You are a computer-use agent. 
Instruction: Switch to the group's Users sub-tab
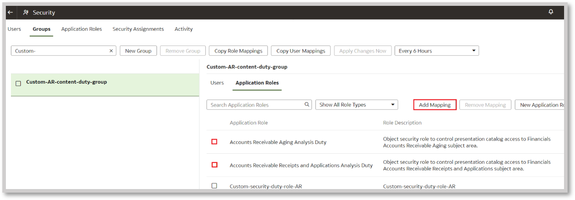coord(217,83)
